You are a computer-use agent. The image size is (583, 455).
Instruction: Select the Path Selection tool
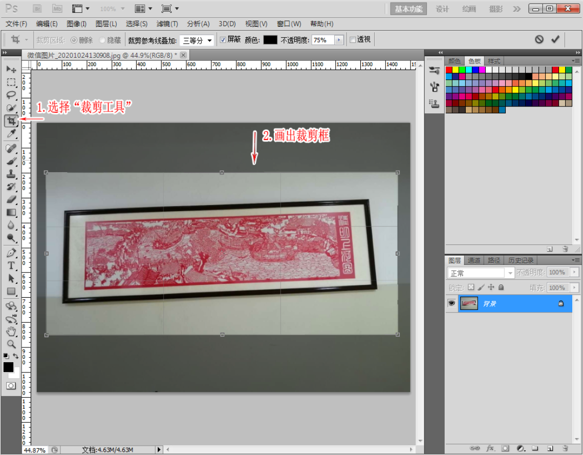[11, 278]
